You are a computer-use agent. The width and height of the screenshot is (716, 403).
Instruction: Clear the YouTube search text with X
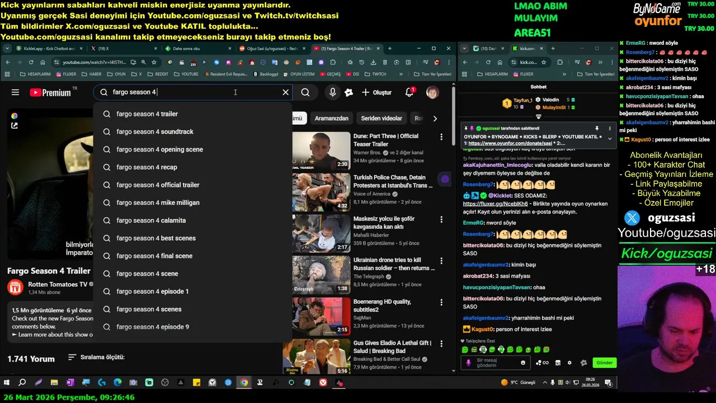pyautogui.click(x=285, y=92)
